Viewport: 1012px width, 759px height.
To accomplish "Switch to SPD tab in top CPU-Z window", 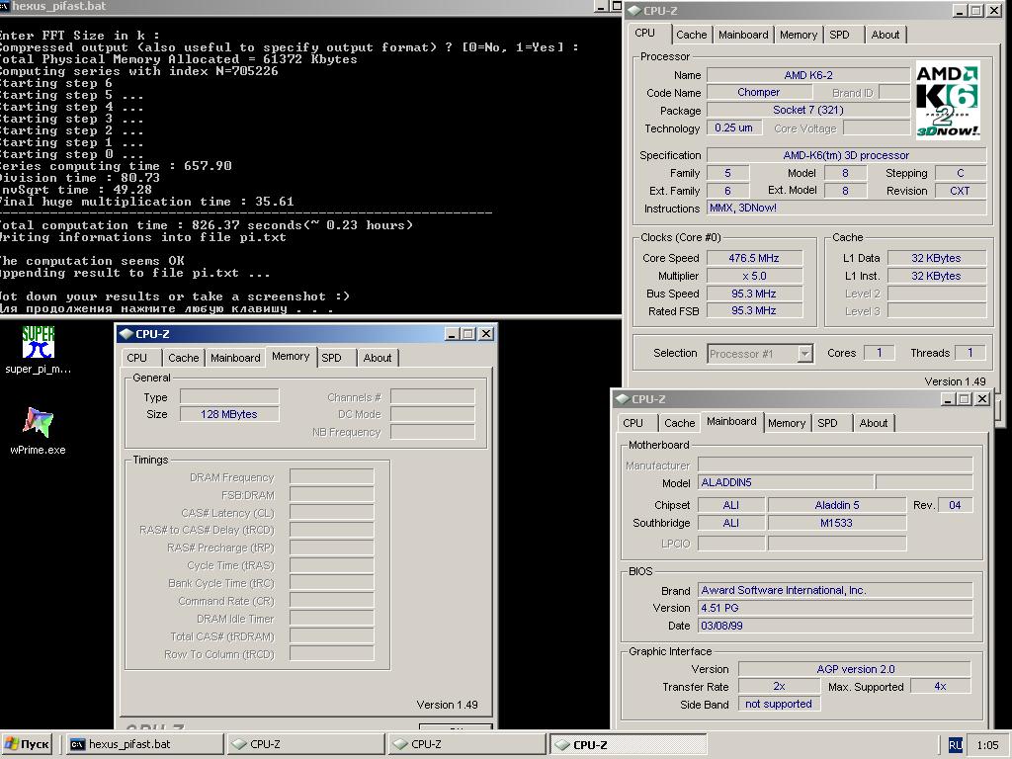I will [x=840, y=35].
